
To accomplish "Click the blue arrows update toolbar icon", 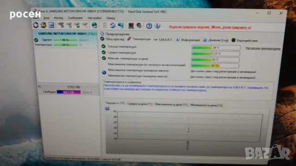I will coord(113,25).
